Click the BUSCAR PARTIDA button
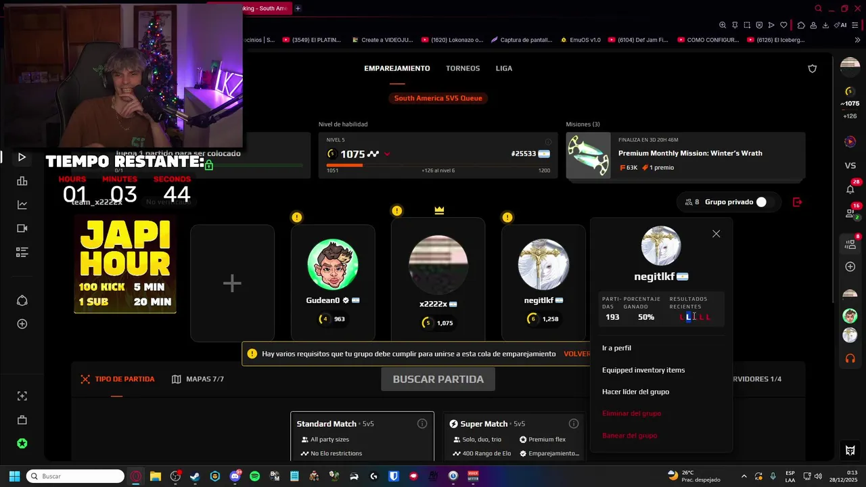This screenshot has width=866, height=487. (x=438, y=379)
